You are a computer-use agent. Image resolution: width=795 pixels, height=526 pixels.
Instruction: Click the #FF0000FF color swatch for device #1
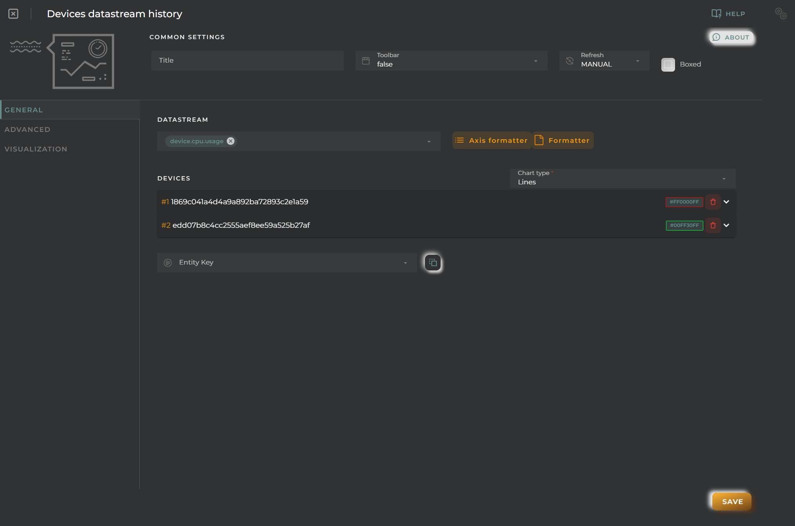pyautogui.click(x=684, y=202)
